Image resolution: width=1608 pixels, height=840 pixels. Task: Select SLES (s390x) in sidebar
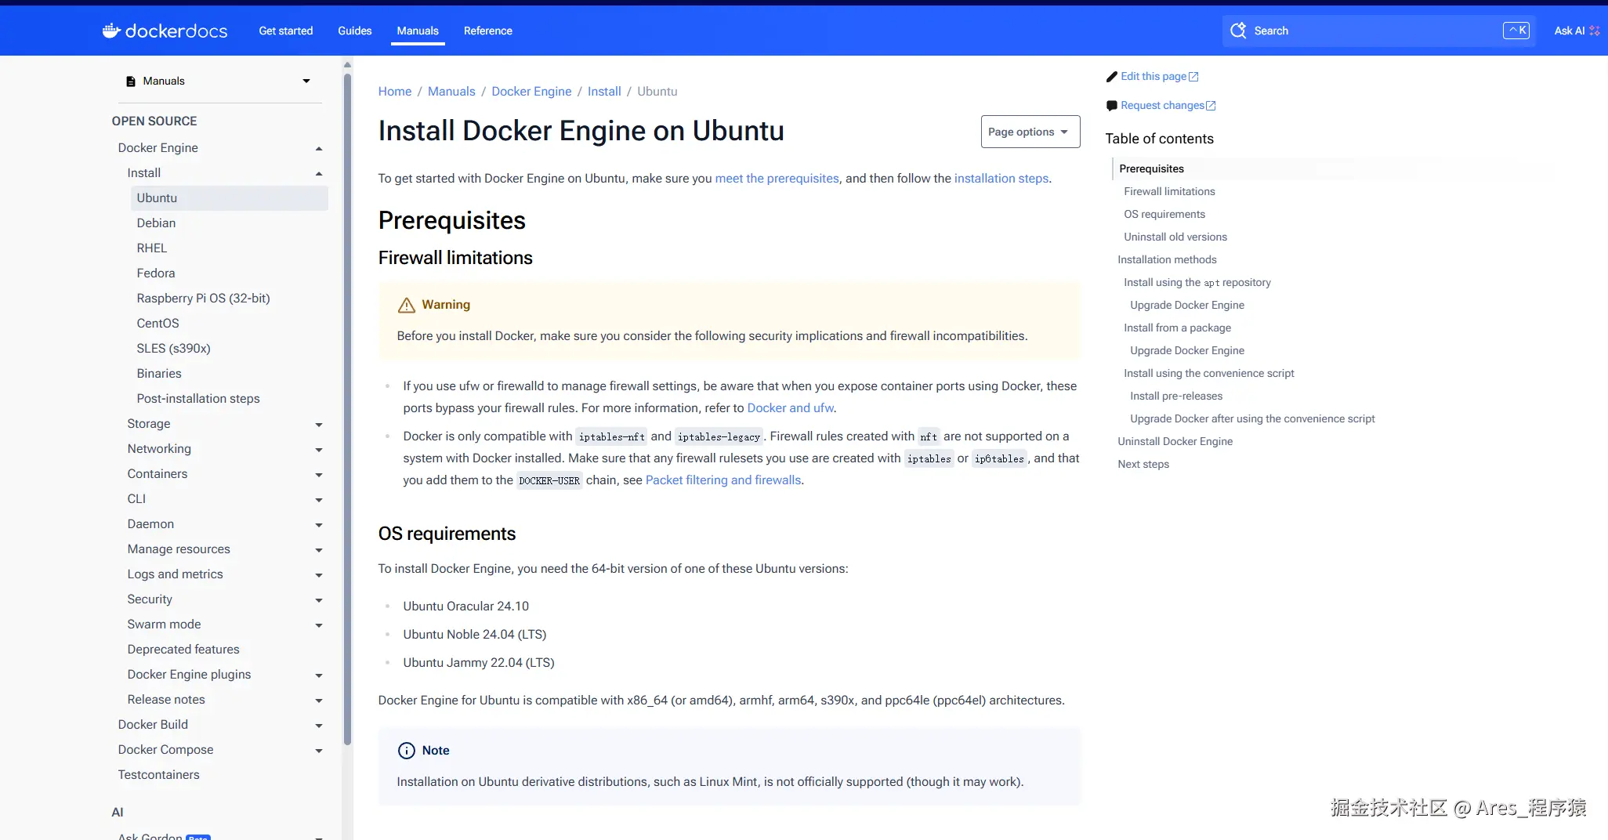[173, 349]
